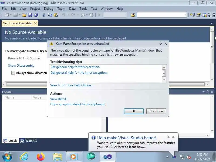This screenshot has width=216, height=162.
Task: Click the wrench icon in the notification balloon
Action: tap(168, 137)
